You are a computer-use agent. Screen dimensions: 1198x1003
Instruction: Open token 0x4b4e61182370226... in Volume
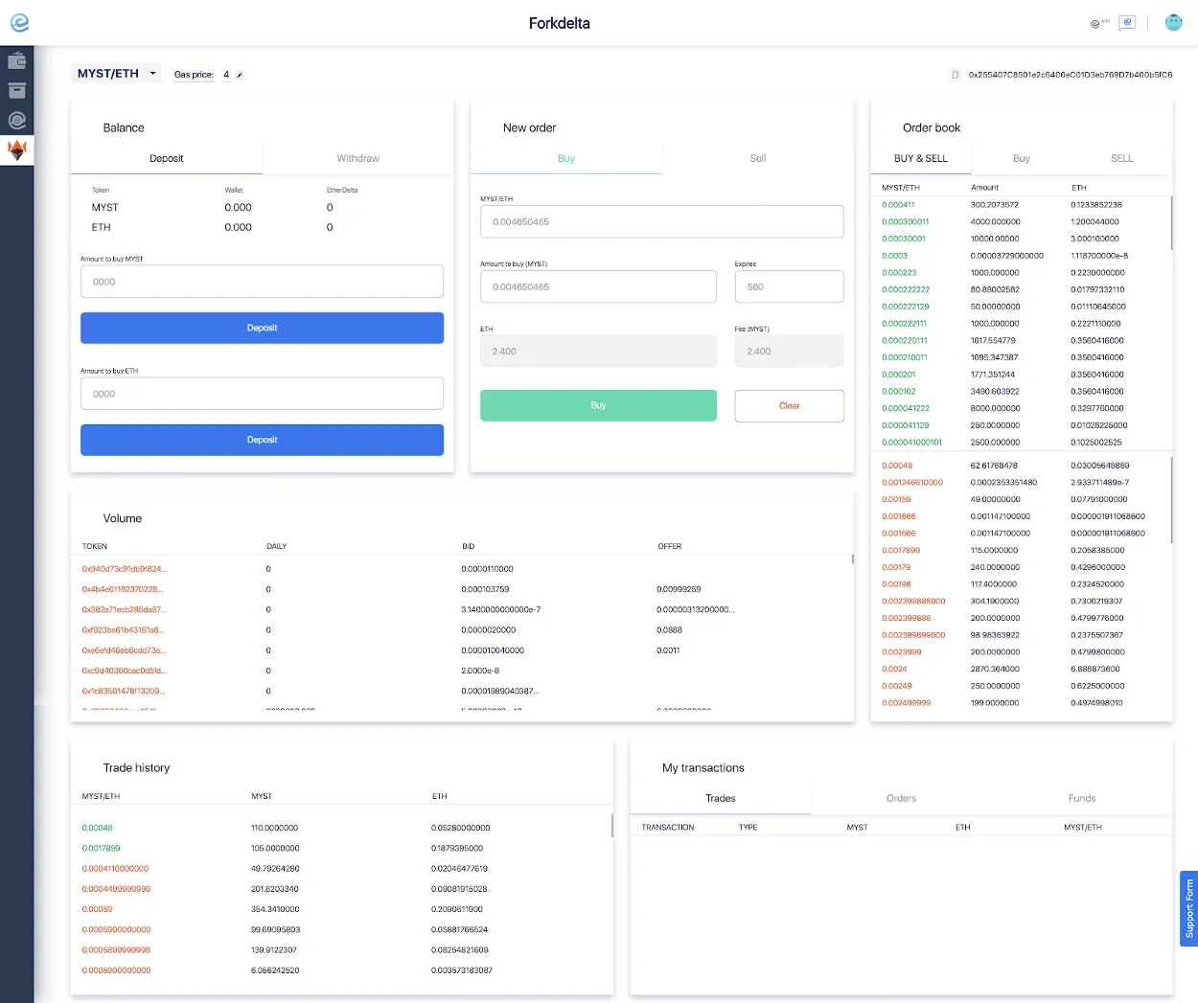(123, 589)
